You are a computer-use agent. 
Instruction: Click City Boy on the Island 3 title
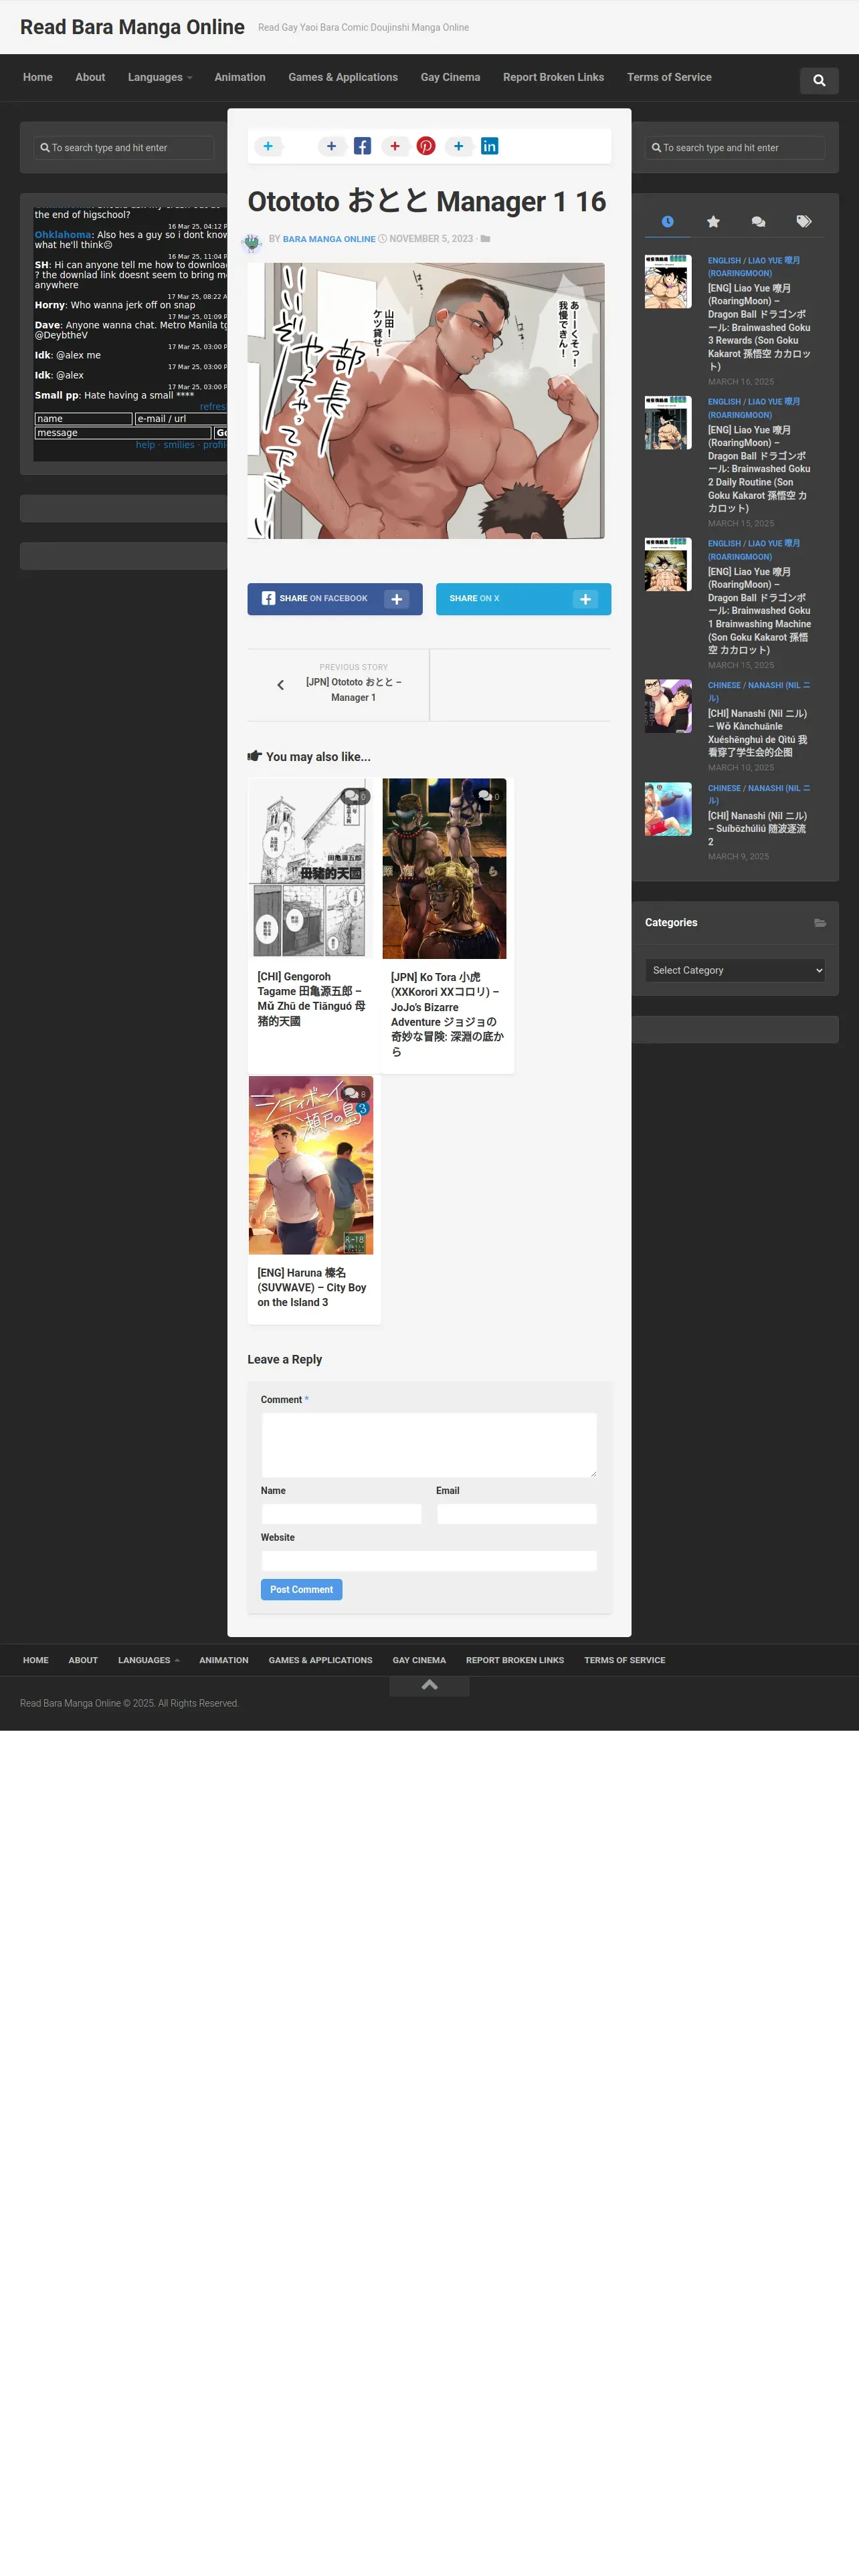pyautogui.click(x=312, y=1288)
